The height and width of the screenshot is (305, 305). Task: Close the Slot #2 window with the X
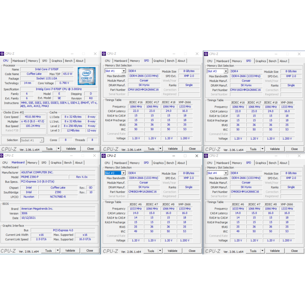coord(197,156)
